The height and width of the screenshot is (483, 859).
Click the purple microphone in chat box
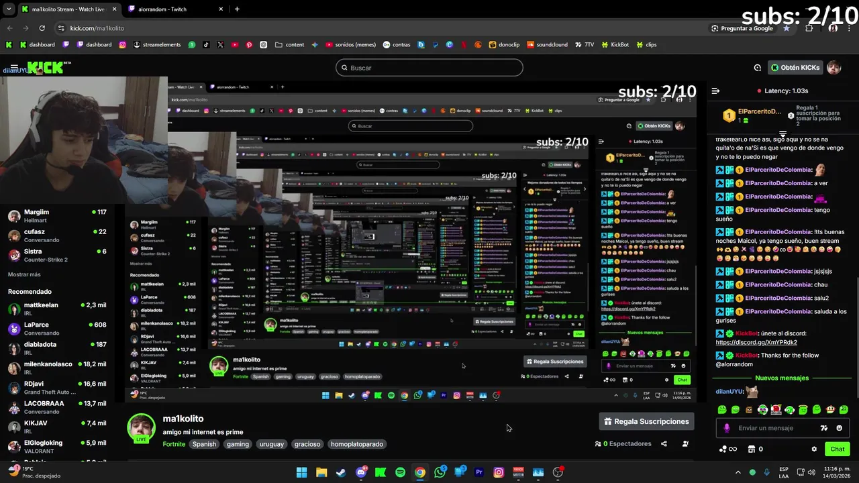click(727, 428)
